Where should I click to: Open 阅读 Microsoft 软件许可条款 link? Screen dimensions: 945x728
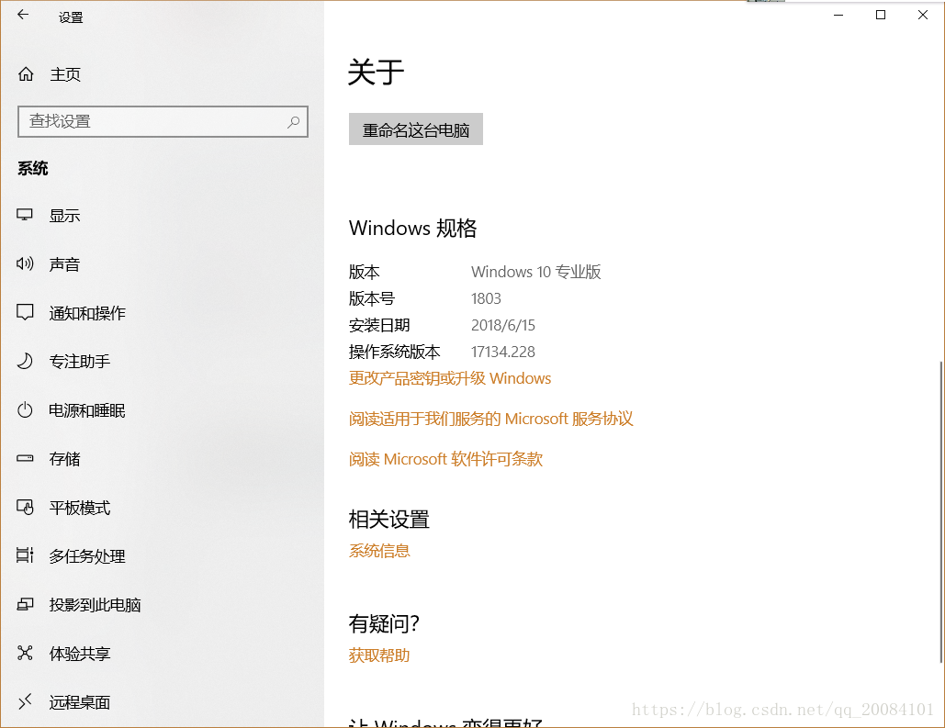click(445, 459)
